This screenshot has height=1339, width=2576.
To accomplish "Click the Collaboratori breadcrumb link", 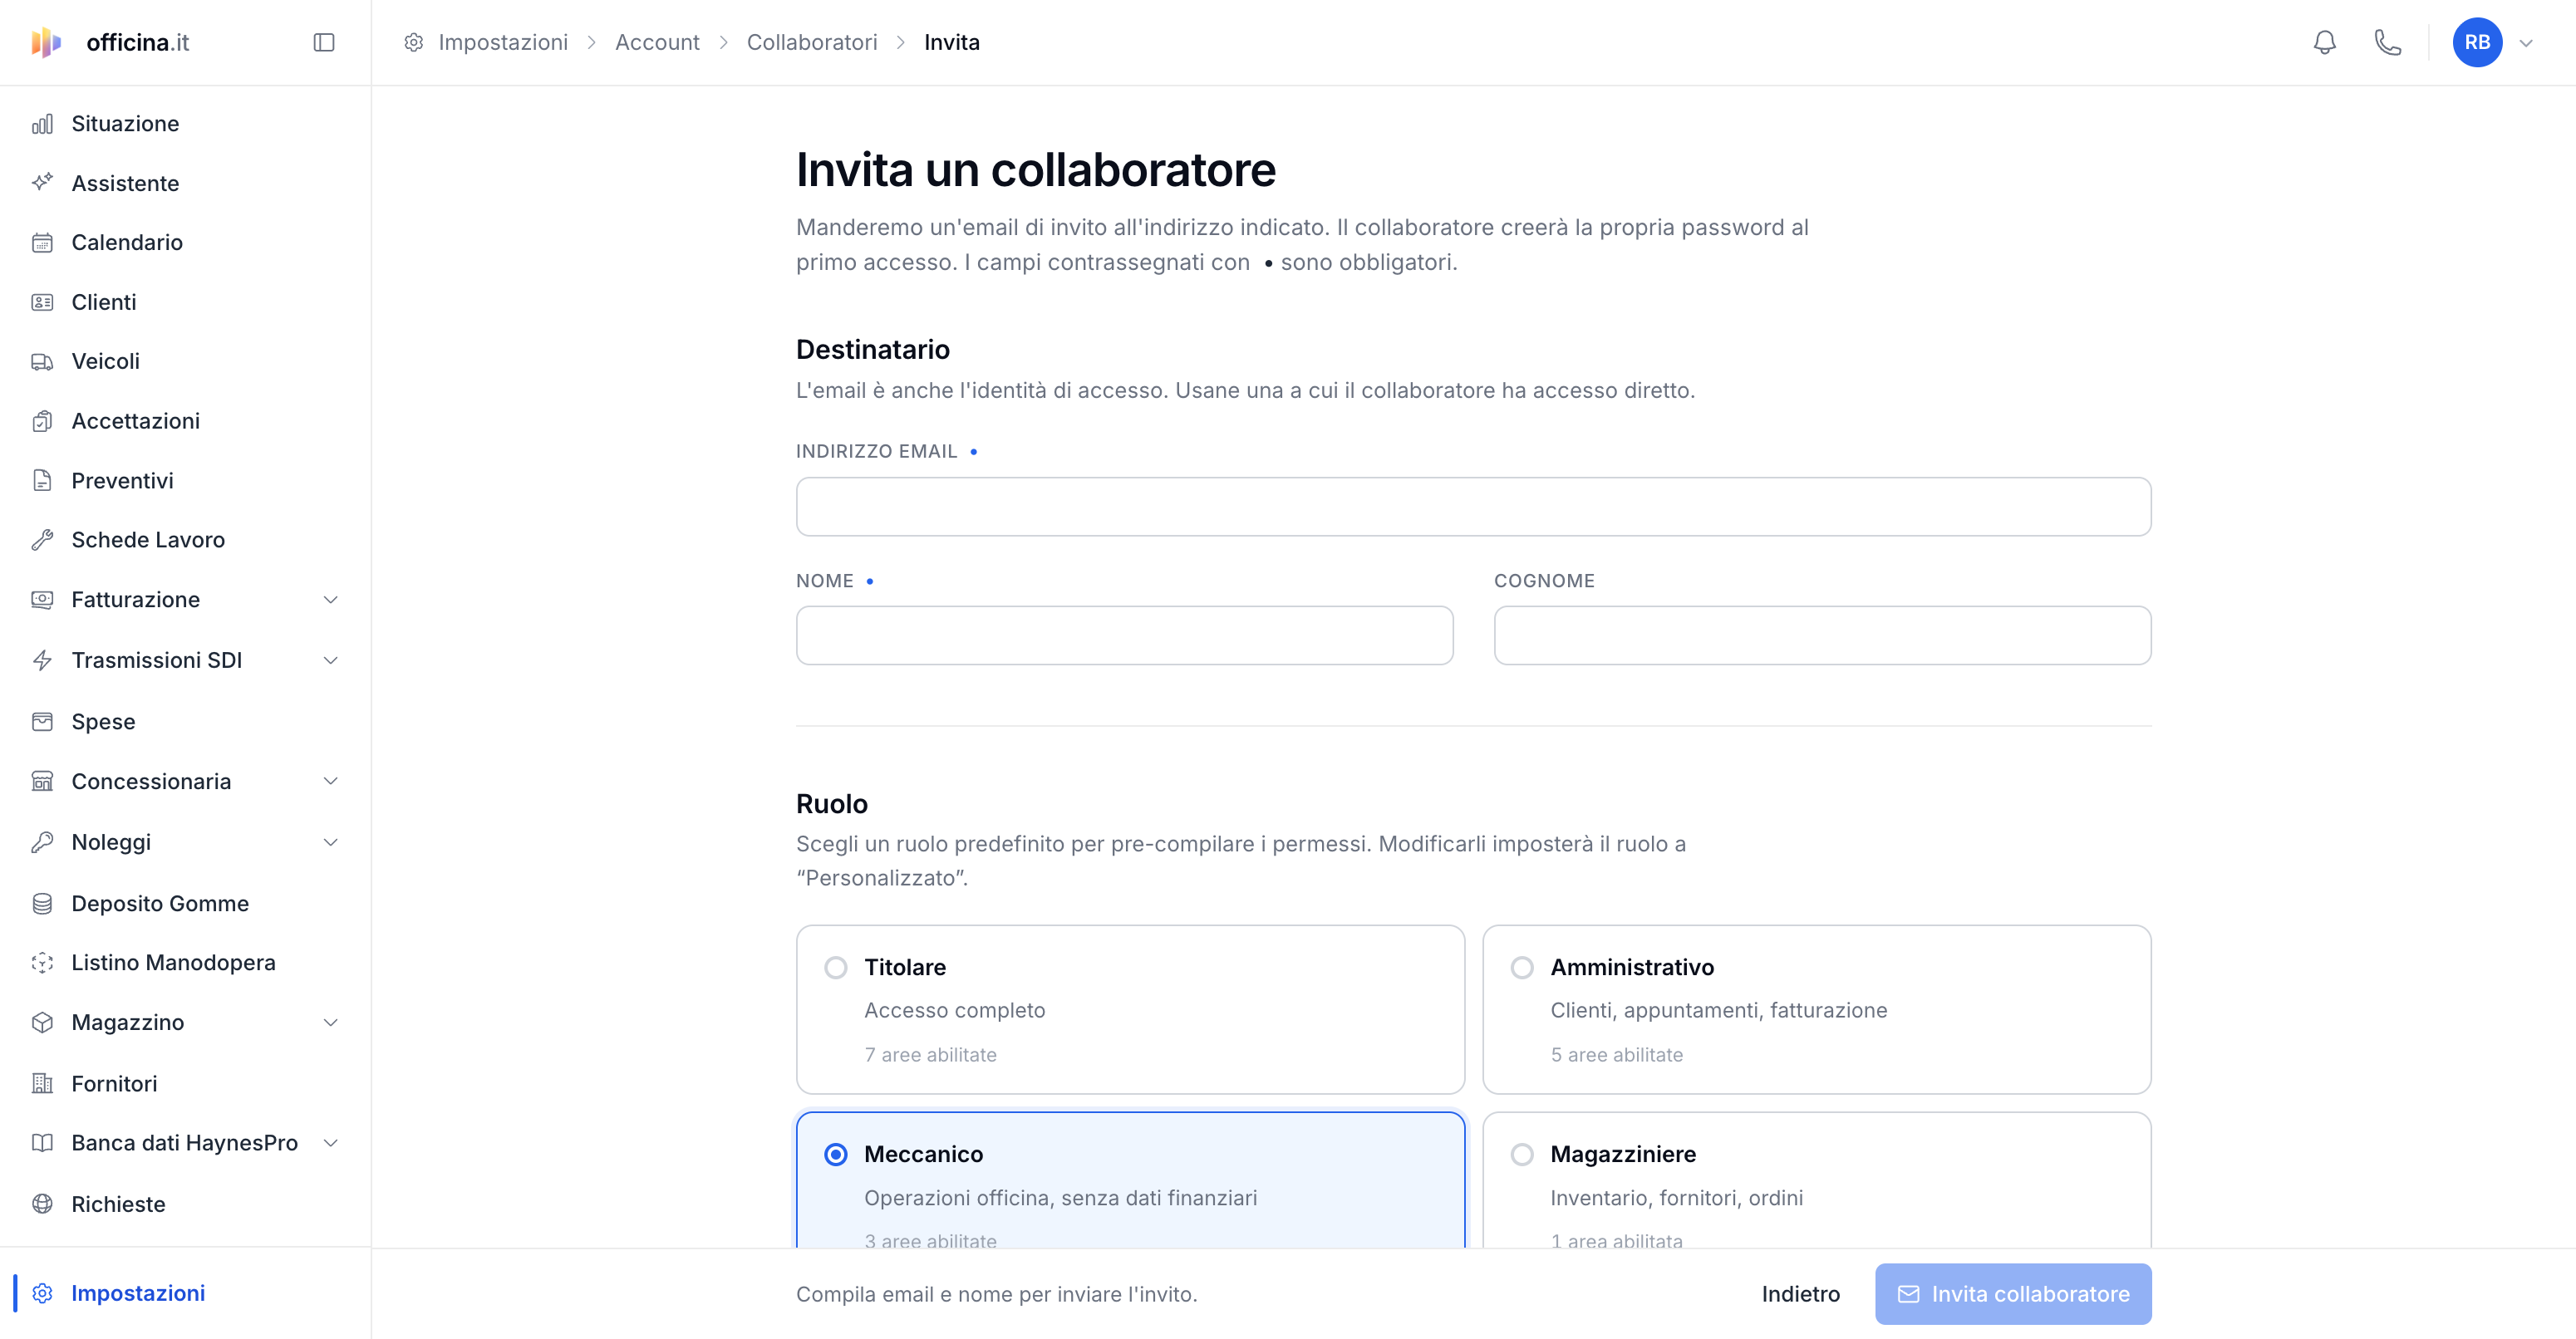I will [812, 42].
